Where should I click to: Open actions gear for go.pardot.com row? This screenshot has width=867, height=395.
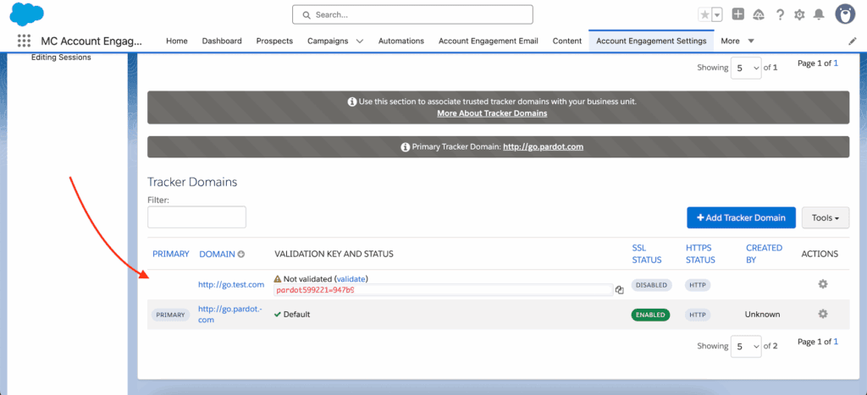(x=823, y=314)
